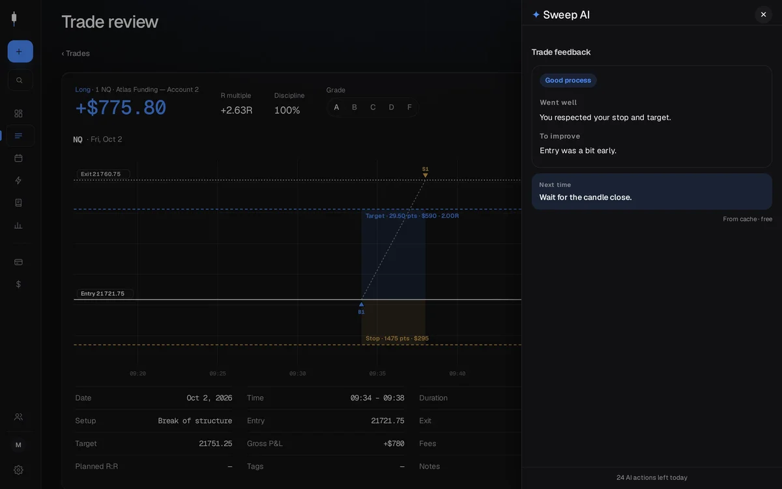The height and width of the screenshot is (489, 782).
Task: Click the S1 sell marker on chart
Action: (x=426, y=172)
